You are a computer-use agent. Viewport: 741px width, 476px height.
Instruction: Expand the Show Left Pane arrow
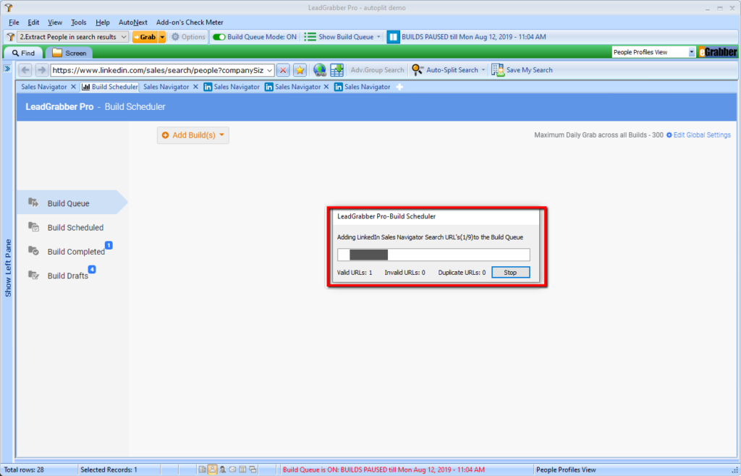[7, 68]
